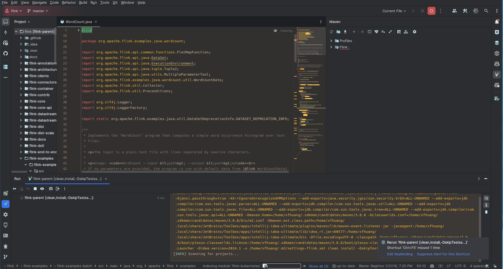Toggle reader mode eye icon in editor
The image size is (503, 269).
(275, 31)
